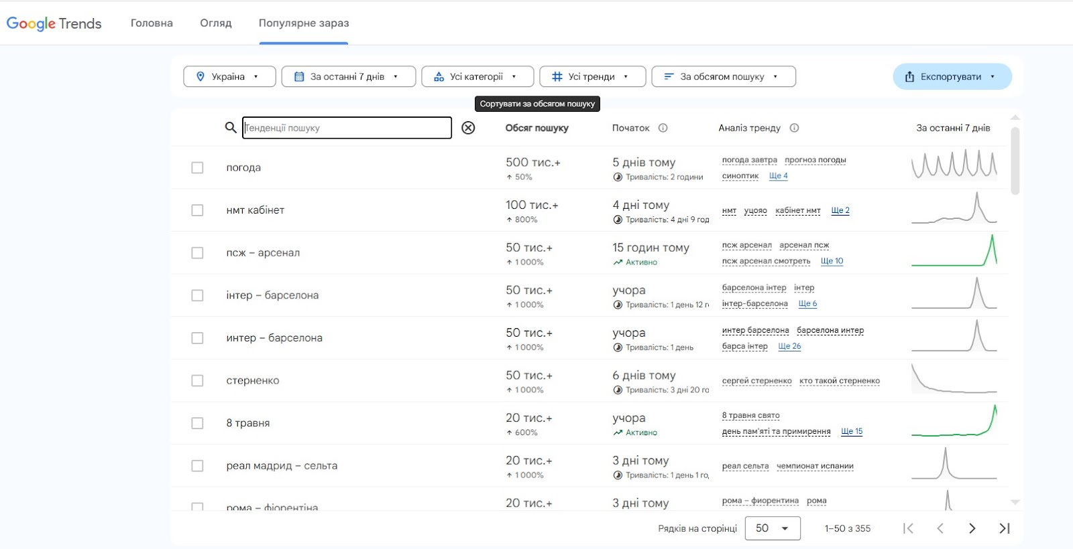
Task: Click the scroll down arrow of the table
Action: coord(1015,502)
